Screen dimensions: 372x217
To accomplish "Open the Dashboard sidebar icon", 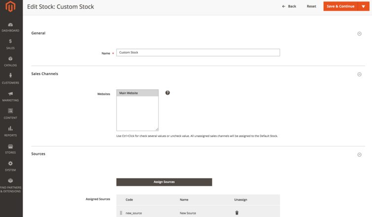I will click(11, 27).
